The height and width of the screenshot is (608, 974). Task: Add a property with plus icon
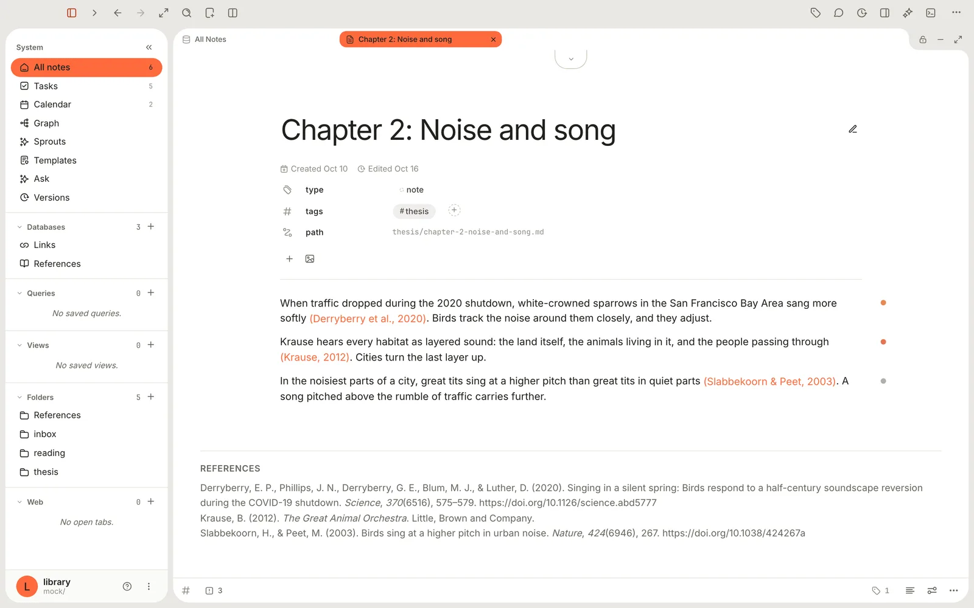(x=290, y=259)
